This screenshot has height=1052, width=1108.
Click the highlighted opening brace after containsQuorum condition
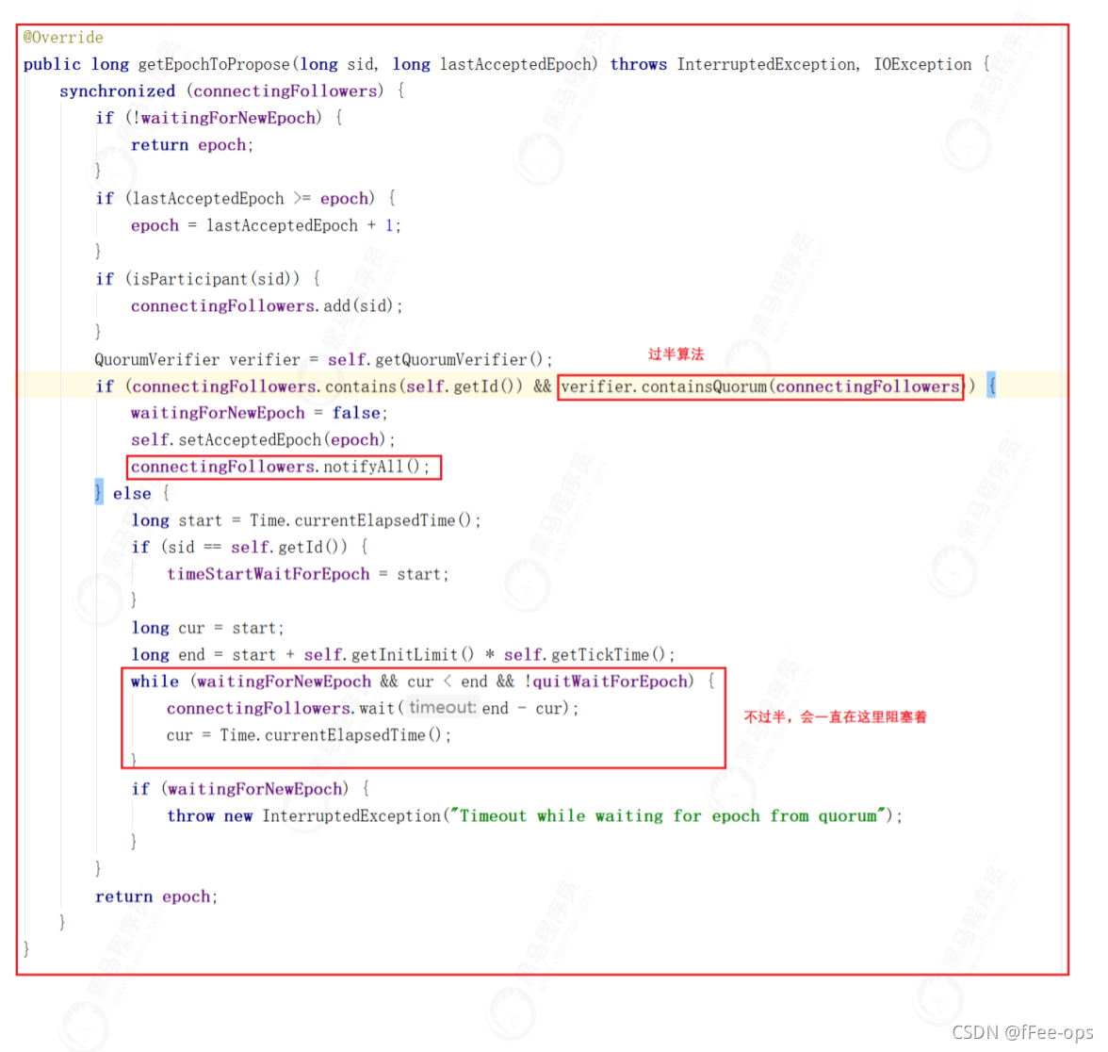point(991,386)
